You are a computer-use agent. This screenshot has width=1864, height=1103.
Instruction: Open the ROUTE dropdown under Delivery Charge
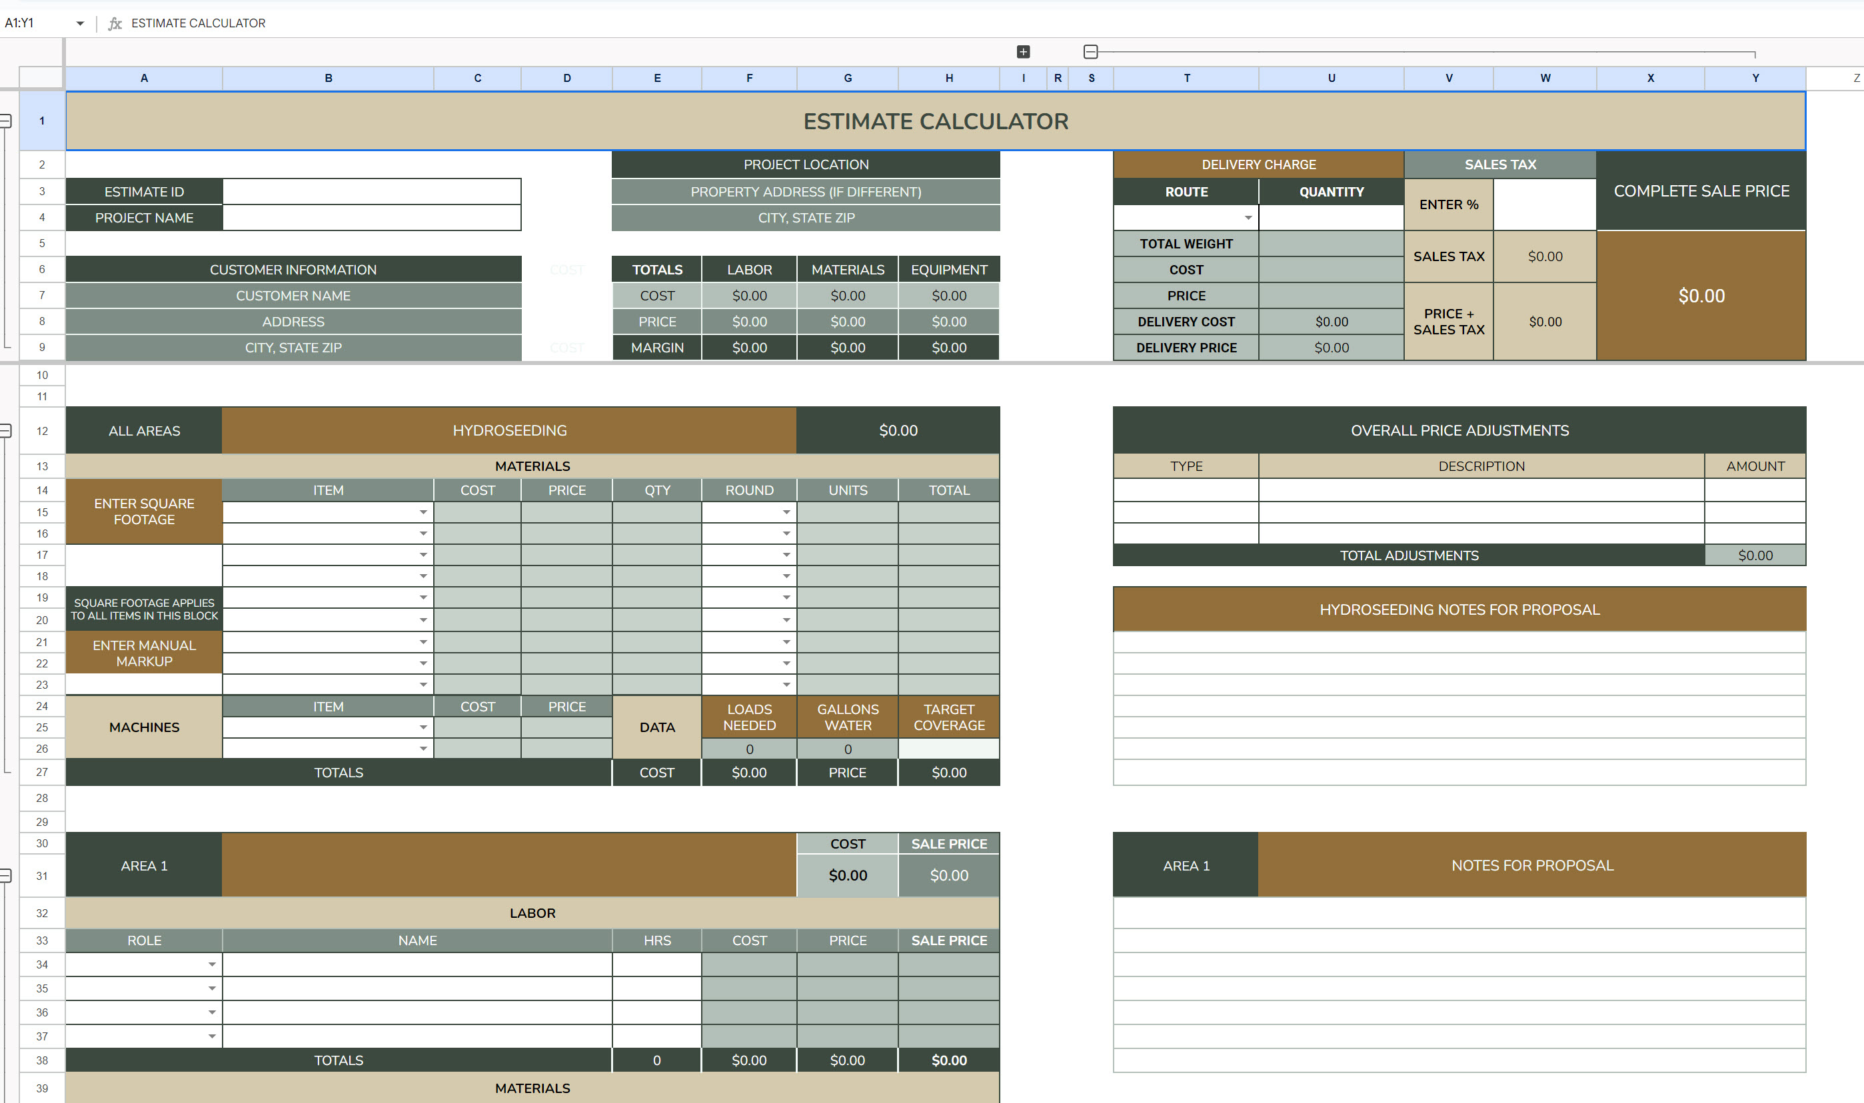1248,218
